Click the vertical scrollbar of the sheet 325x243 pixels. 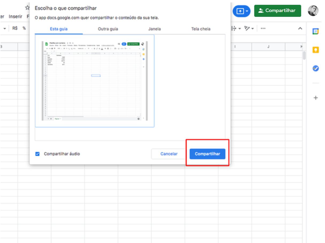click(304, 55)
